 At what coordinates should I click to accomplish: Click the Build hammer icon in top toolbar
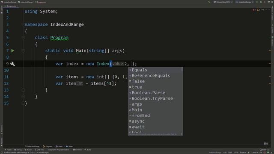coord(209,2)
